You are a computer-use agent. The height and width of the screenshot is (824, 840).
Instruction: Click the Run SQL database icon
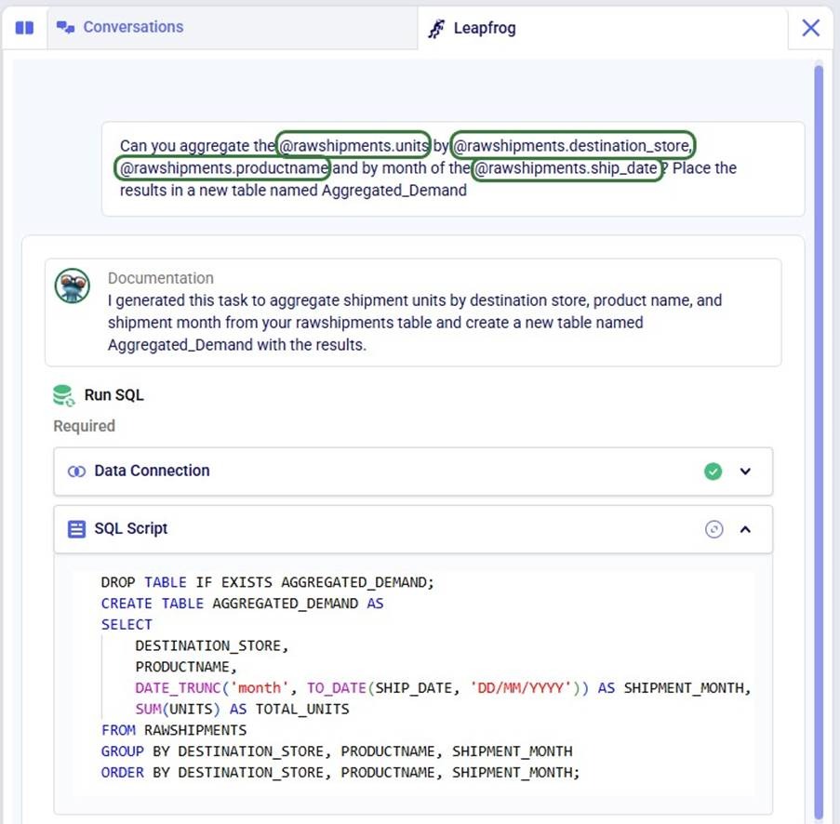tap(61, 394)
